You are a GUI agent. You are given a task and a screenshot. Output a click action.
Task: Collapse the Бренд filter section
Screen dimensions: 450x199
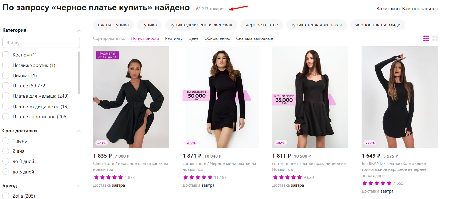[79, 186]
